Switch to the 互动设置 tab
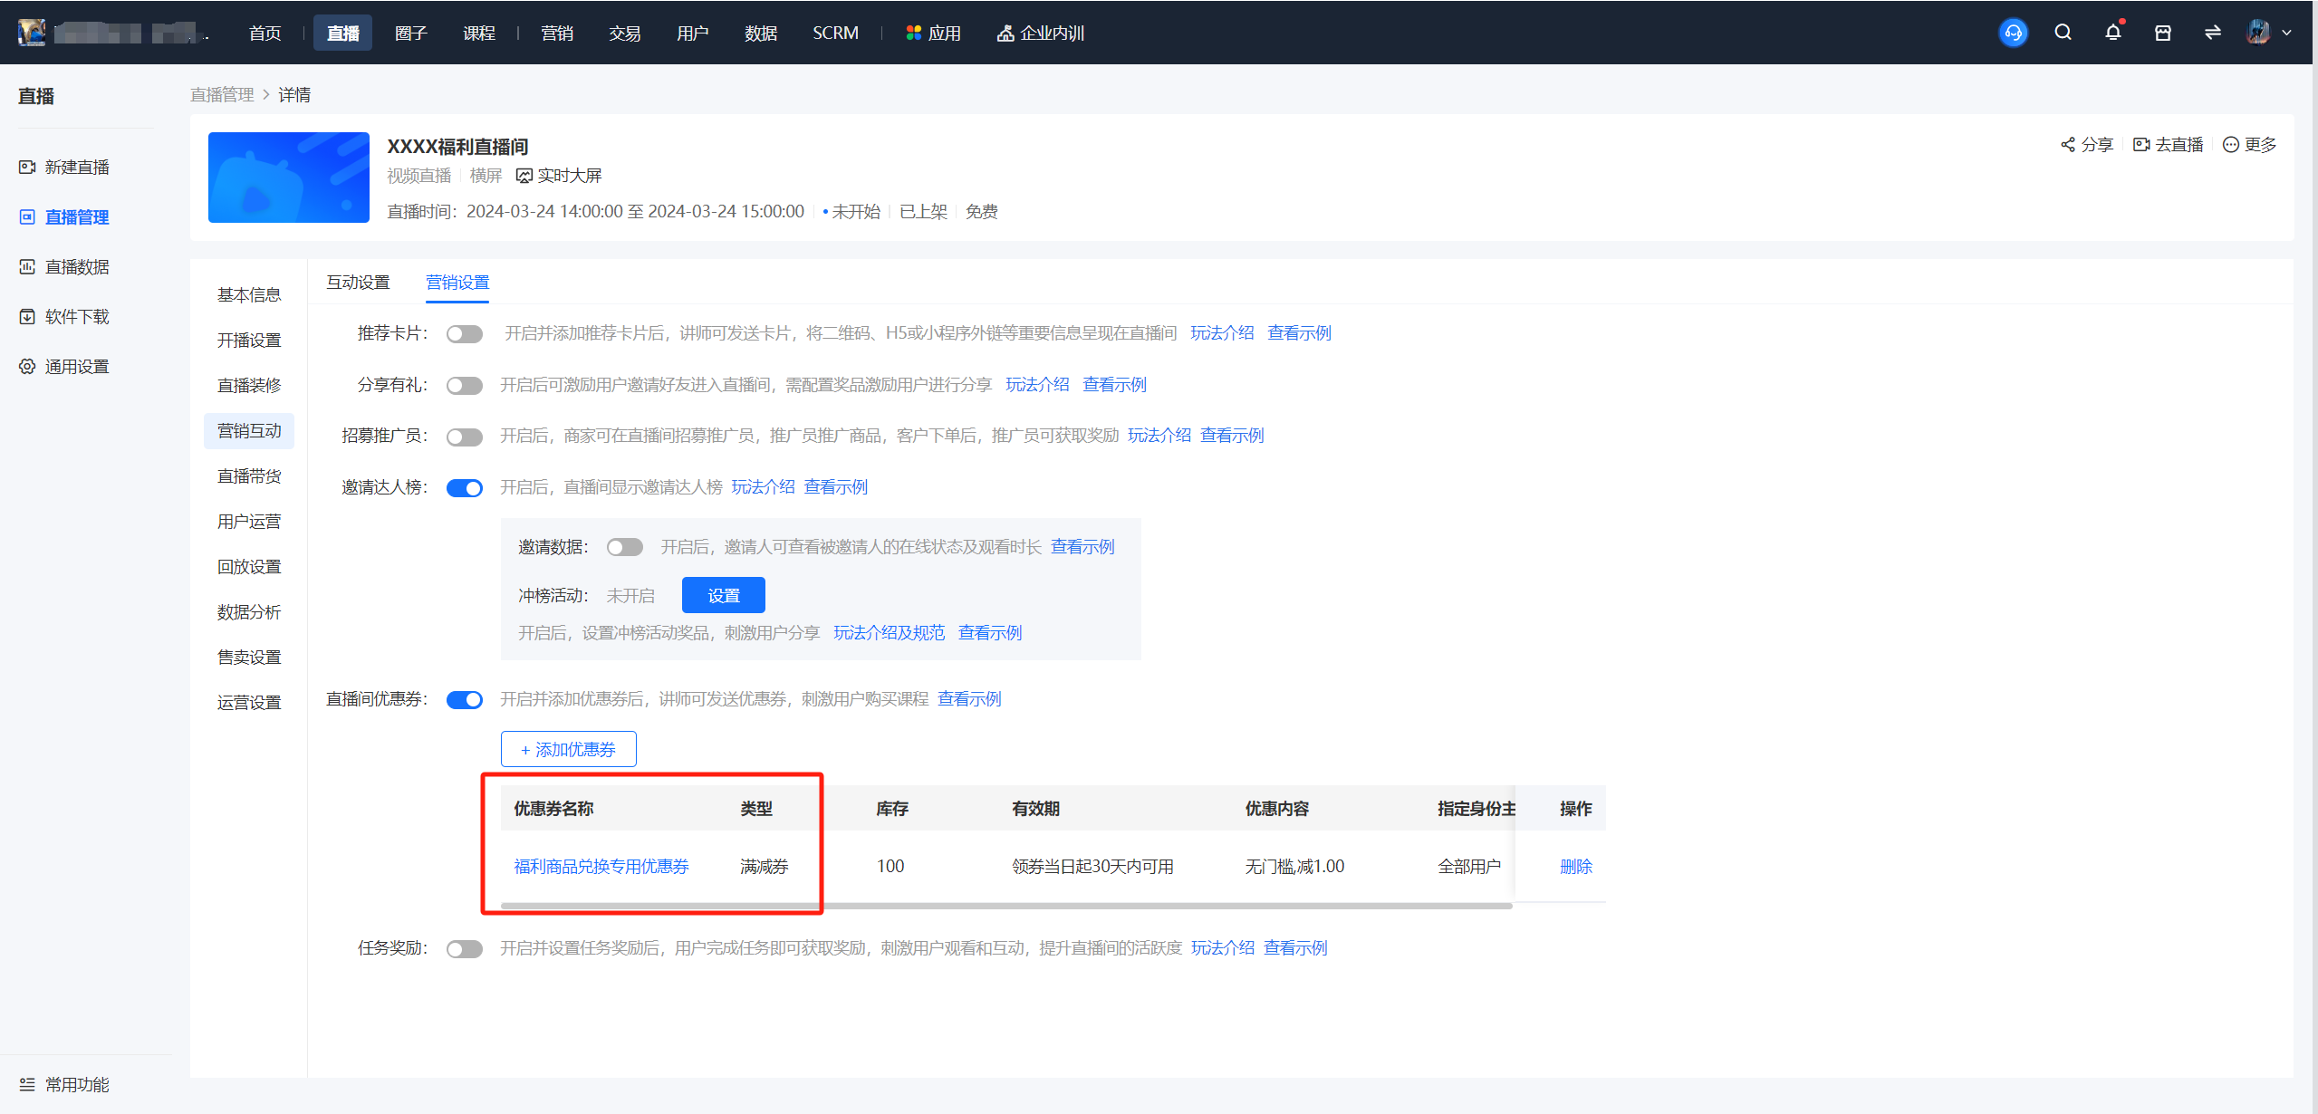 point(358,283)
